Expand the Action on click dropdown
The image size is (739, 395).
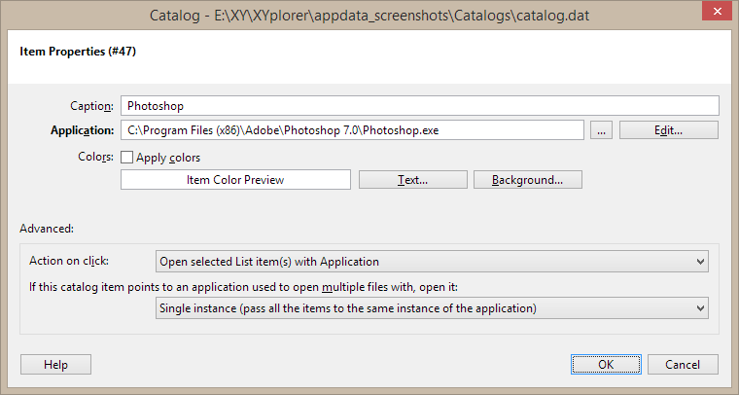coord(432,261)
